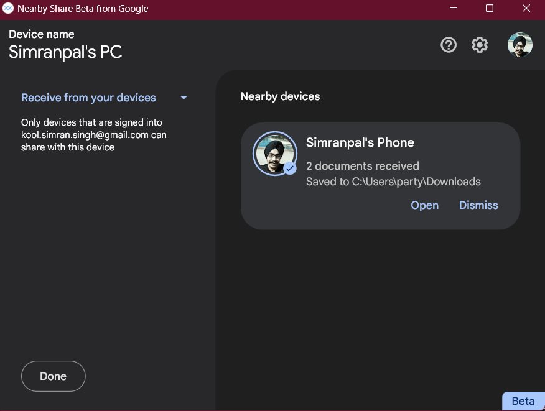Click the account profile picture
The image size is (545, 411).
pyautogui.click(x=519, y=45)
